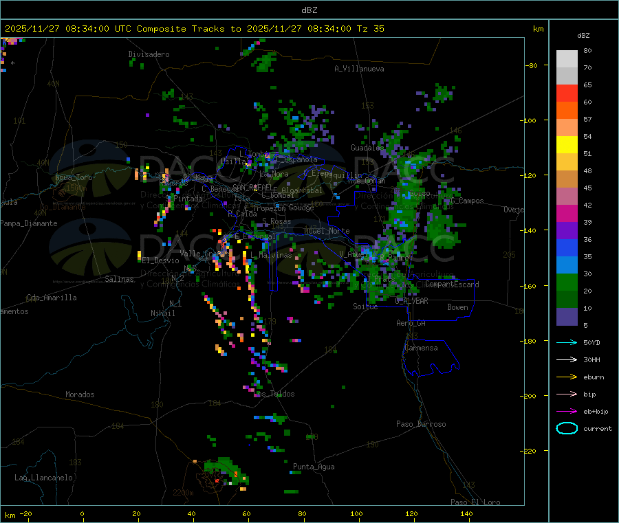Click the '65' value on the dBZ color scale
The height and width of the screenshot is (523, 619).
coord(587,85)
